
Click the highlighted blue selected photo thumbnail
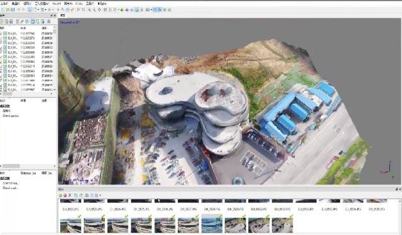click(x=212, y=223)
